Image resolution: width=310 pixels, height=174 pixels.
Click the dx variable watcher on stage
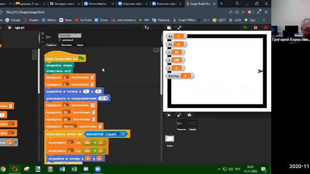click(x=176, y=37)
